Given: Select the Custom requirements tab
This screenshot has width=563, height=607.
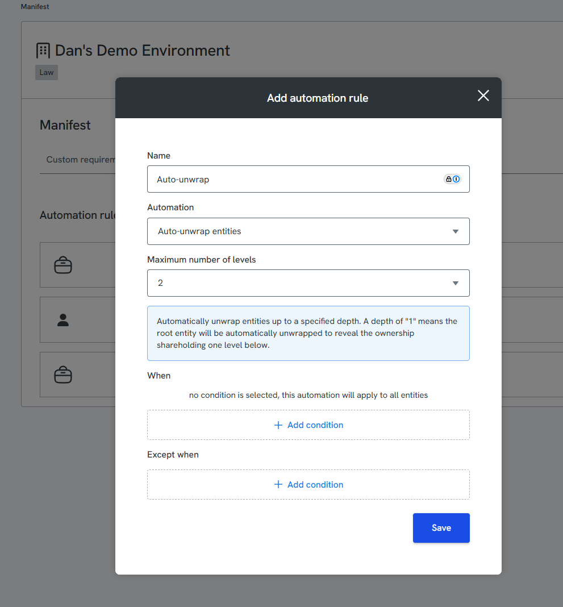Looking at the screenshot, I should tap(81, 160).
